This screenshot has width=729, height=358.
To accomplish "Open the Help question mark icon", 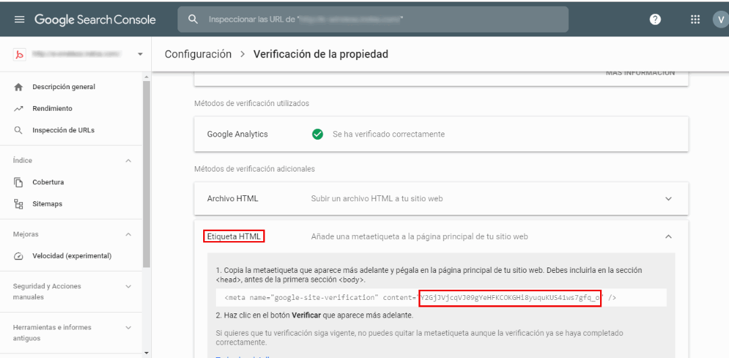I will (x=655, y=19).
